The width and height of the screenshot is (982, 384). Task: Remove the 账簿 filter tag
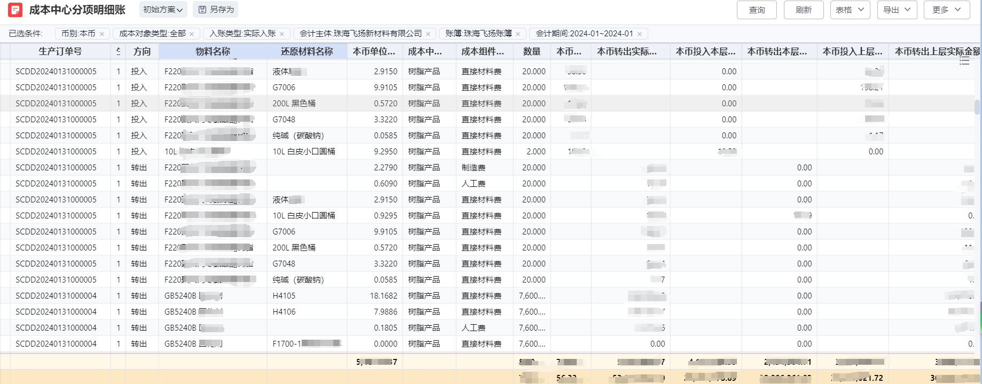click(x=517, y=34)
